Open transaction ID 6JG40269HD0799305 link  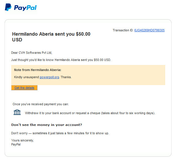pyautogui.click(x=149, y=30)
